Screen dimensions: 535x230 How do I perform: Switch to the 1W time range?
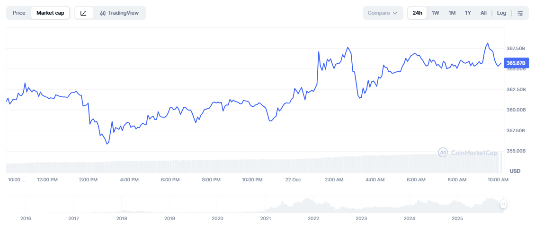436,13
